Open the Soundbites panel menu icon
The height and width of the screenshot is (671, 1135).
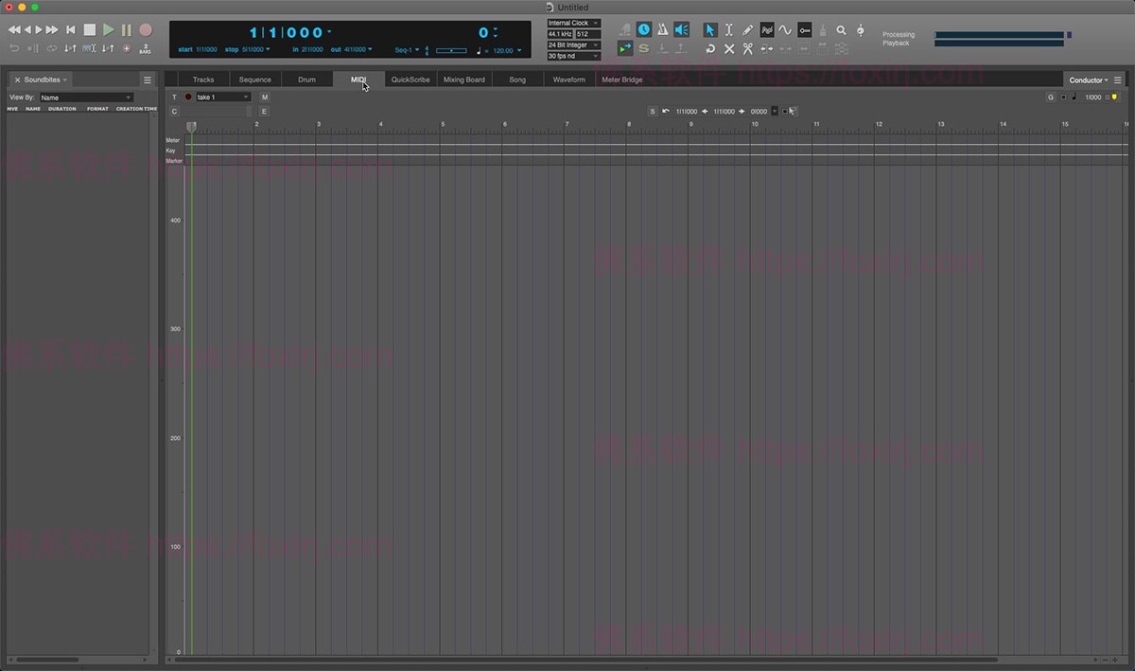pyautogui.click(x=148, y=80)
